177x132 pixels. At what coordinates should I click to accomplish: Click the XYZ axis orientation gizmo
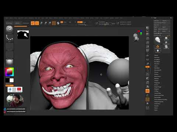point(140,33)
